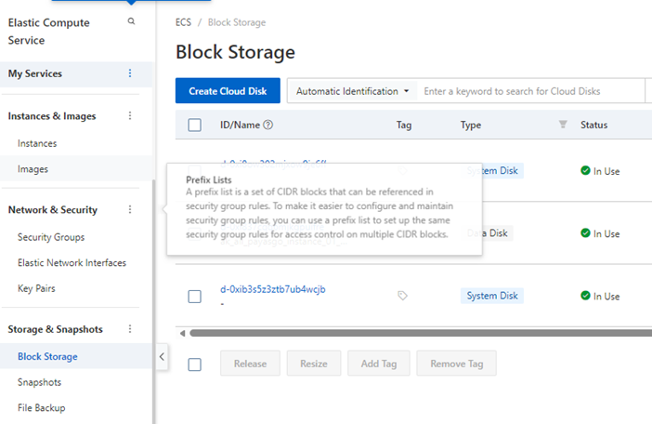Open File Backup in the sidebar

click(x=41, y=408)
